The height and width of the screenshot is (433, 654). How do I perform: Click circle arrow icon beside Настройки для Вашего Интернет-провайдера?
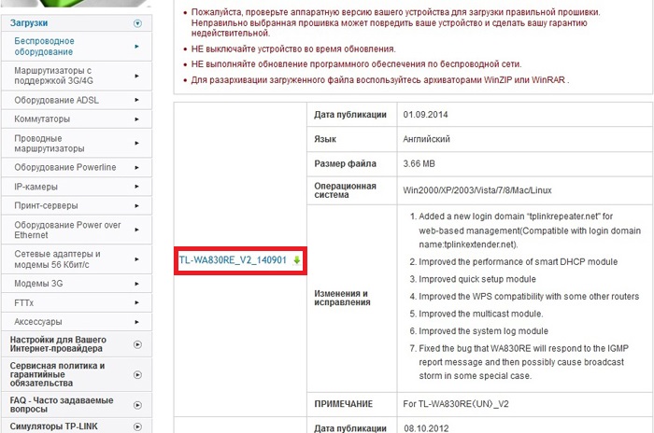[x=137, y=344]
